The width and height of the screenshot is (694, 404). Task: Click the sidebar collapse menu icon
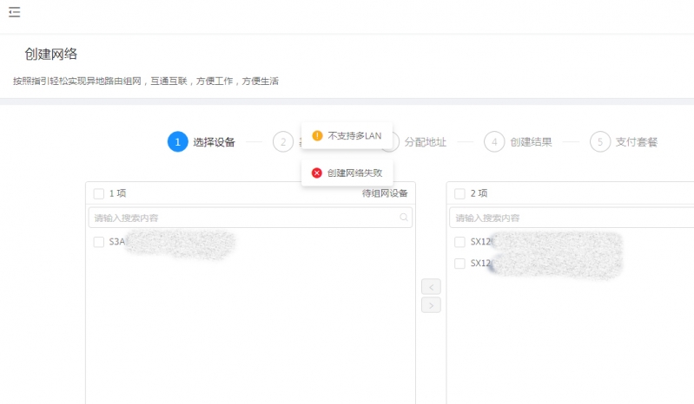(14, 12)
